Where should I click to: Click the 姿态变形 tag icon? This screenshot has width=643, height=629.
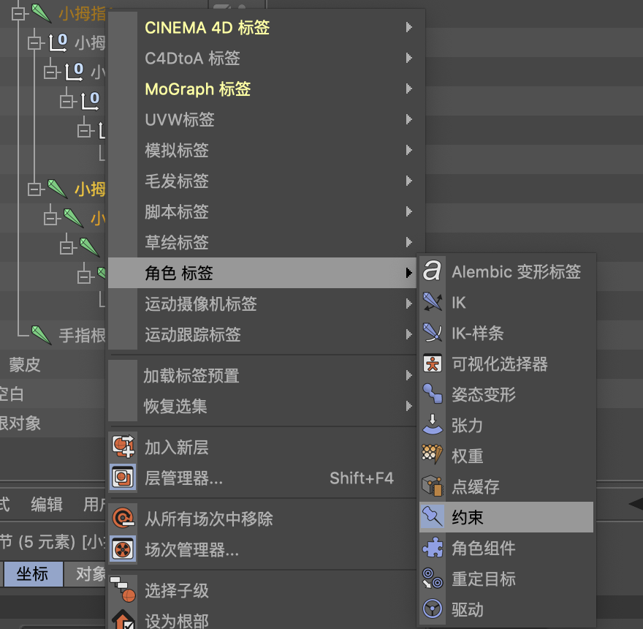(433, 394)
